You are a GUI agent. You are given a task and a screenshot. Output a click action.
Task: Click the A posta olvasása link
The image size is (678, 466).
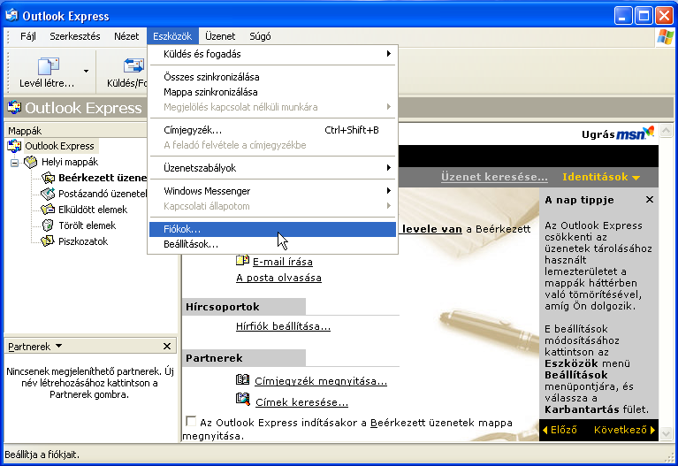pyautogui.click(x=278, y=278)
